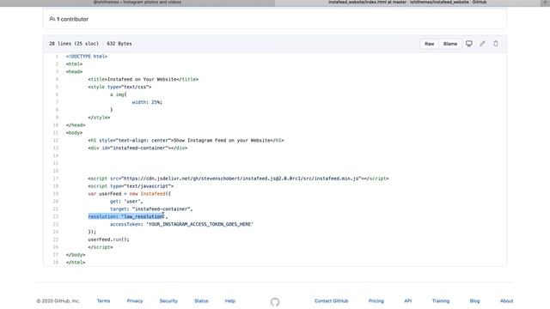Click the '1 contributor' text
This screenshot has height=309, width=550.
point(72,19)
